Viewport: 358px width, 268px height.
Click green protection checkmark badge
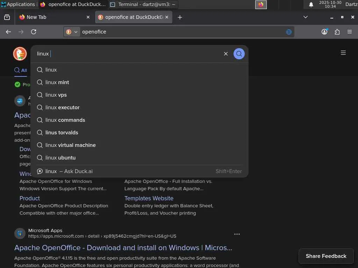coord(17,84)
